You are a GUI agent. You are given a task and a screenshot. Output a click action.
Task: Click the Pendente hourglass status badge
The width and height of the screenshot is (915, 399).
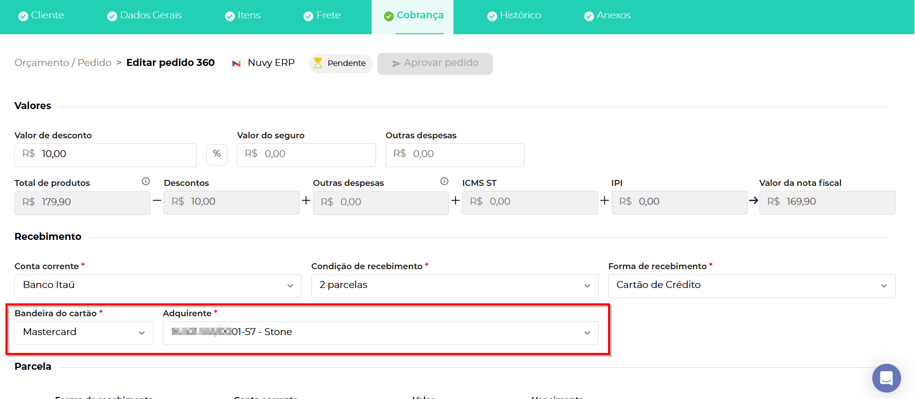click(x=341, y=63)
